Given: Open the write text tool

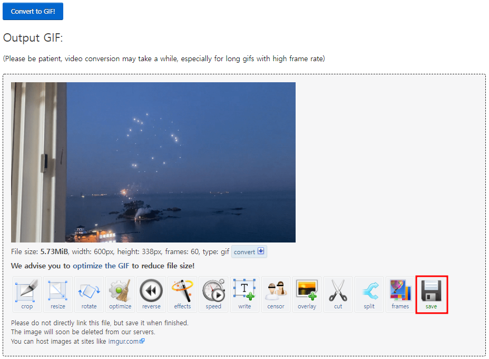Looking at the screenshot, I should (x=244, y=294).
